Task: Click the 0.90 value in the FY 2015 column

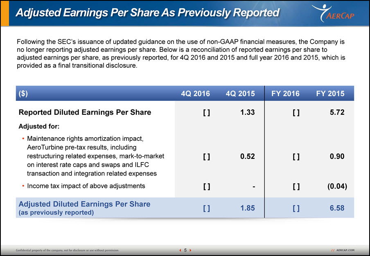Action: click(337, 156)
